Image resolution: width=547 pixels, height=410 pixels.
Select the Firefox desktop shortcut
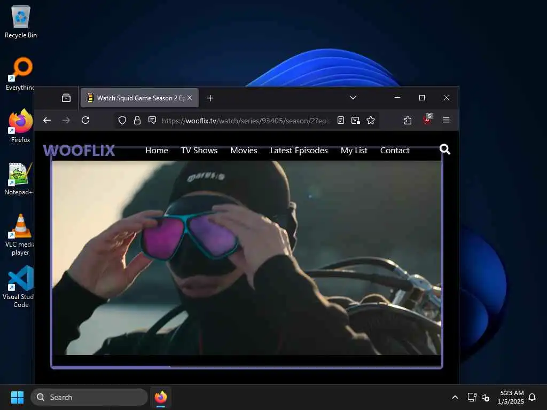pyautogui.click(x=21, y=126)
